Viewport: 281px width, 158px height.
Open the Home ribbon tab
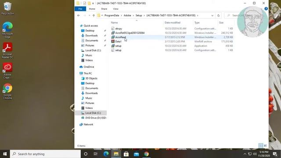(92, 9)
